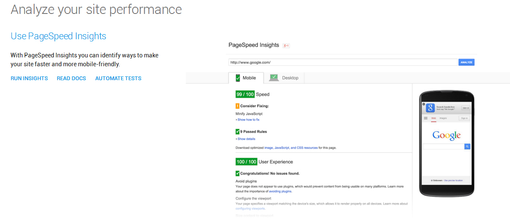The width and height of the screenshot is (510, 219).
Task: Click the blue Google search app icon on phone
Action: tap(430, 108)
